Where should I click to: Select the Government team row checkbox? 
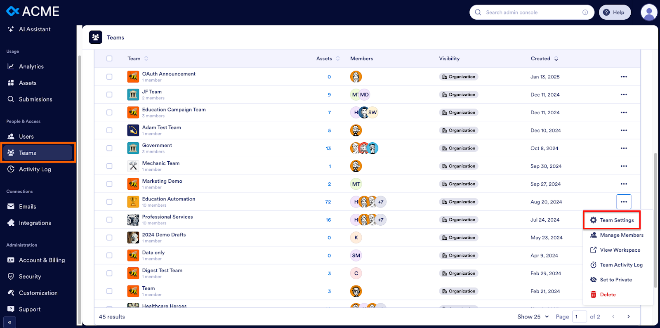109,148
